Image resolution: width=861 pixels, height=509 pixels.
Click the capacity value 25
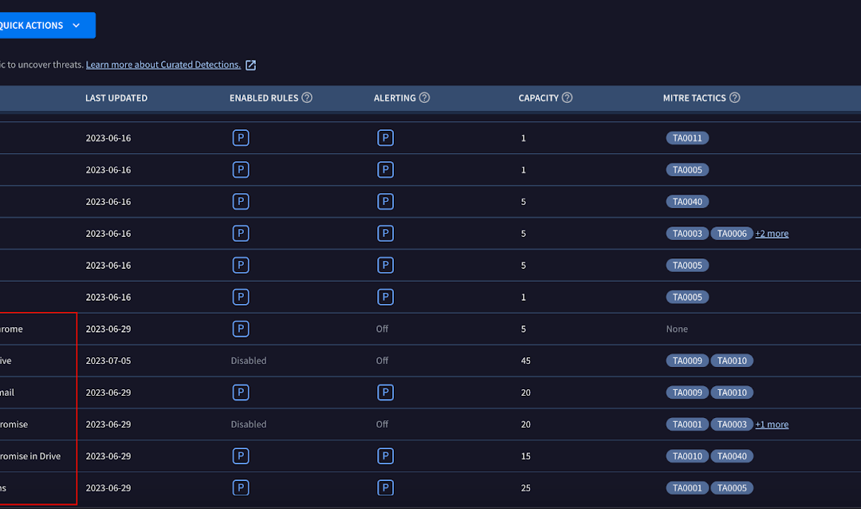click(525, 488)
